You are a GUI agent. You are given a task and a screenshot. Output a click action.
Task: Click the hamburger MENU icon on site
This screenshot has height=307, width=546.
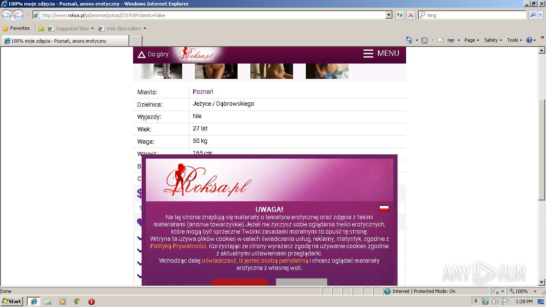368,53
